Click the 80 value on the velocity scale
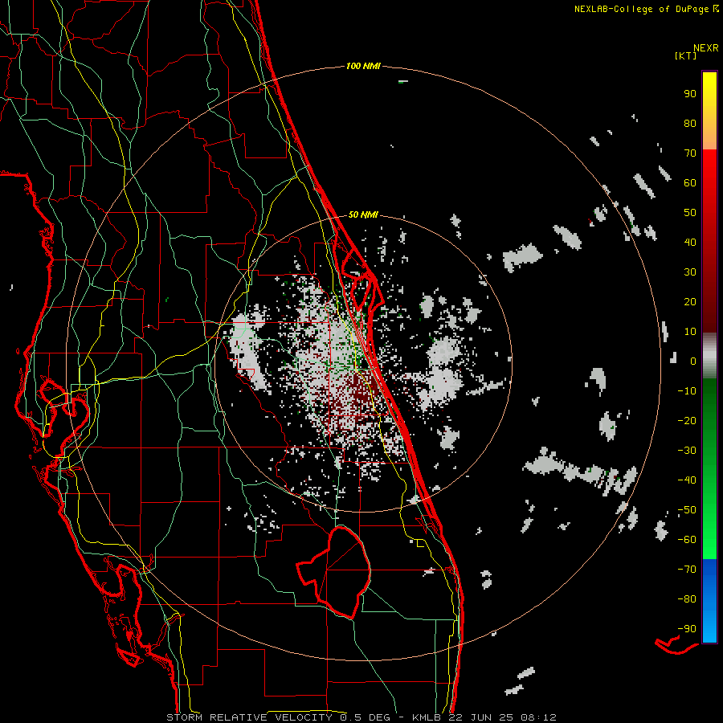The width and height of the screenshot is (723, 723). tap(690, 123)
